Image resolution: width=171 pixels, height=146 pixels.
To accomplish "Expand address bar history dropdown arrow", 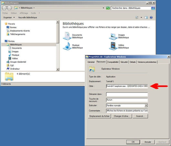I will click(x=103, y=8).
